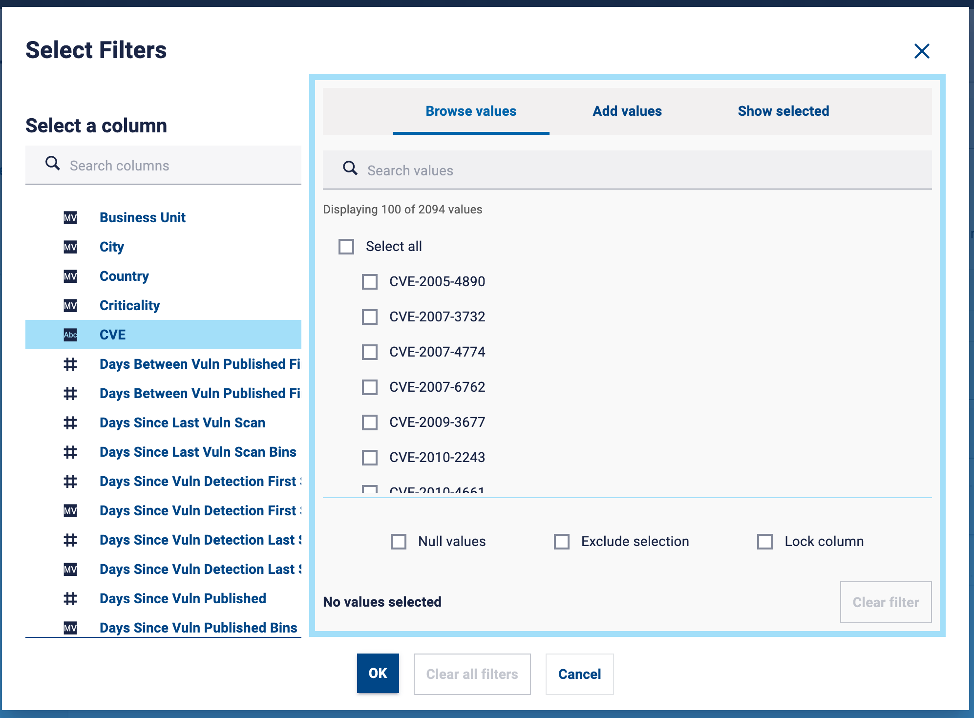Click the Clear filter button
Screen dimensions: 974x718
[x=886, y=602]
